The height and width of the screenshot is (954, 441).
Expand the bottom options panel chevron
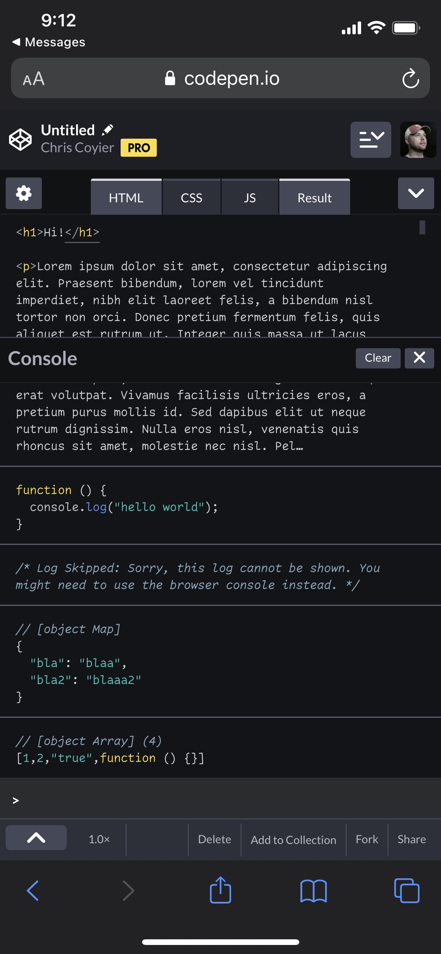[x=36, y=837]
